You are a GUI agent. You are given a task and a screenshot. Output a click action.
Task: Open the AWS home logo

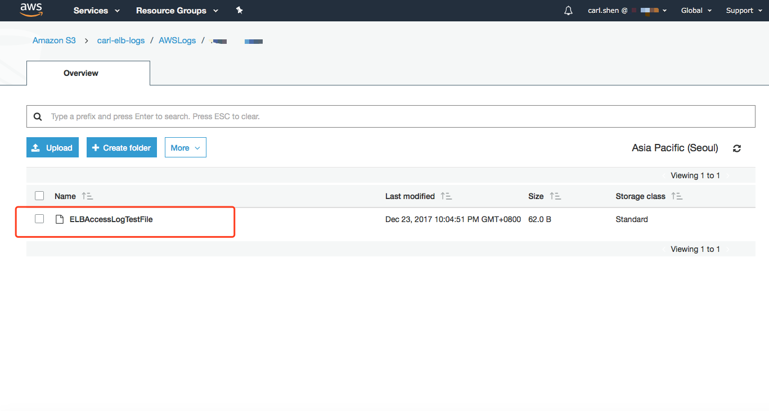[x=31, y=10]
